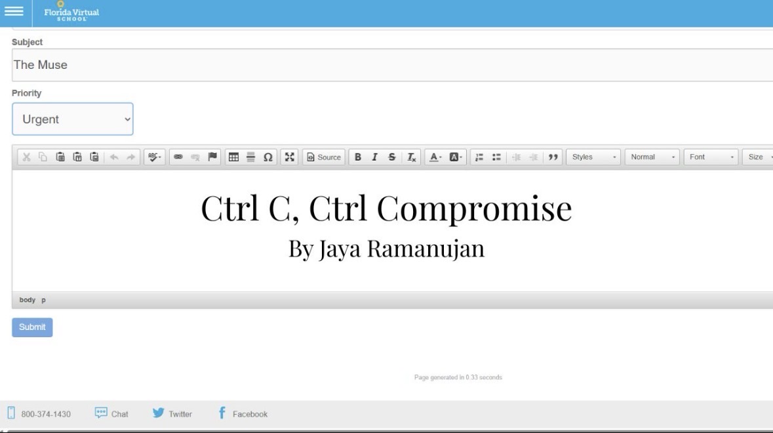The image size is (773, 433).
Task: Insert a horizontal line
Action: [x=250, y=157]
